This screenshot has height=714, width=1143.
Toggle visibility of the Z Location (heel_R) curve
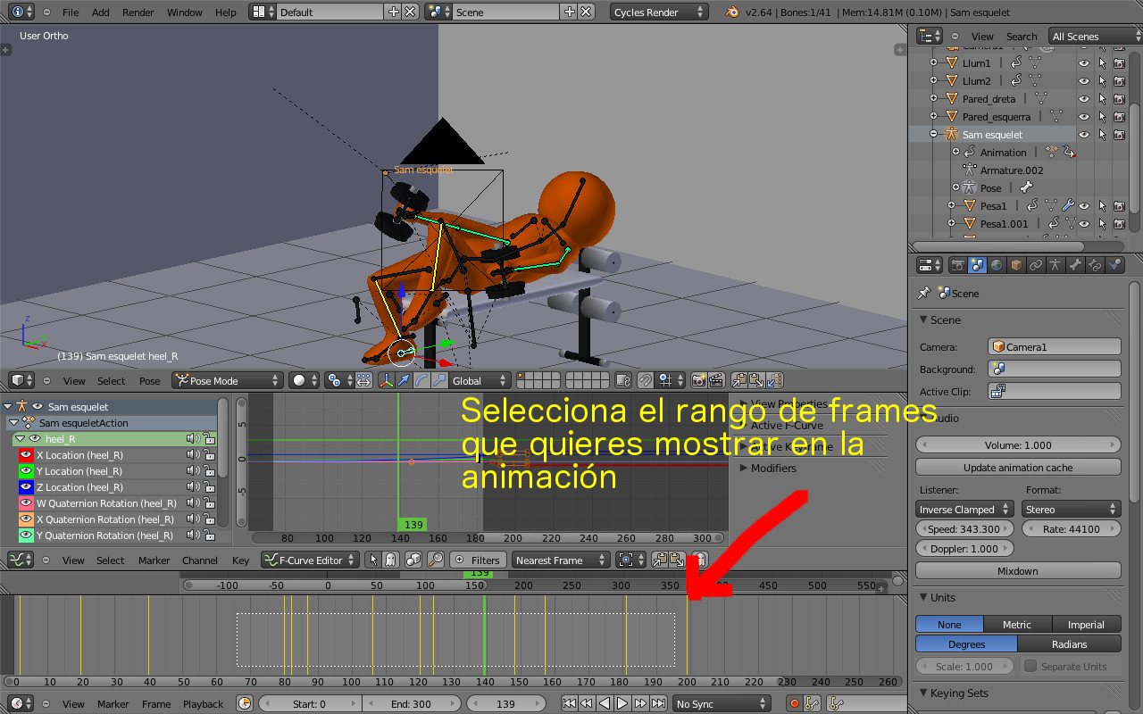point(27,487)
